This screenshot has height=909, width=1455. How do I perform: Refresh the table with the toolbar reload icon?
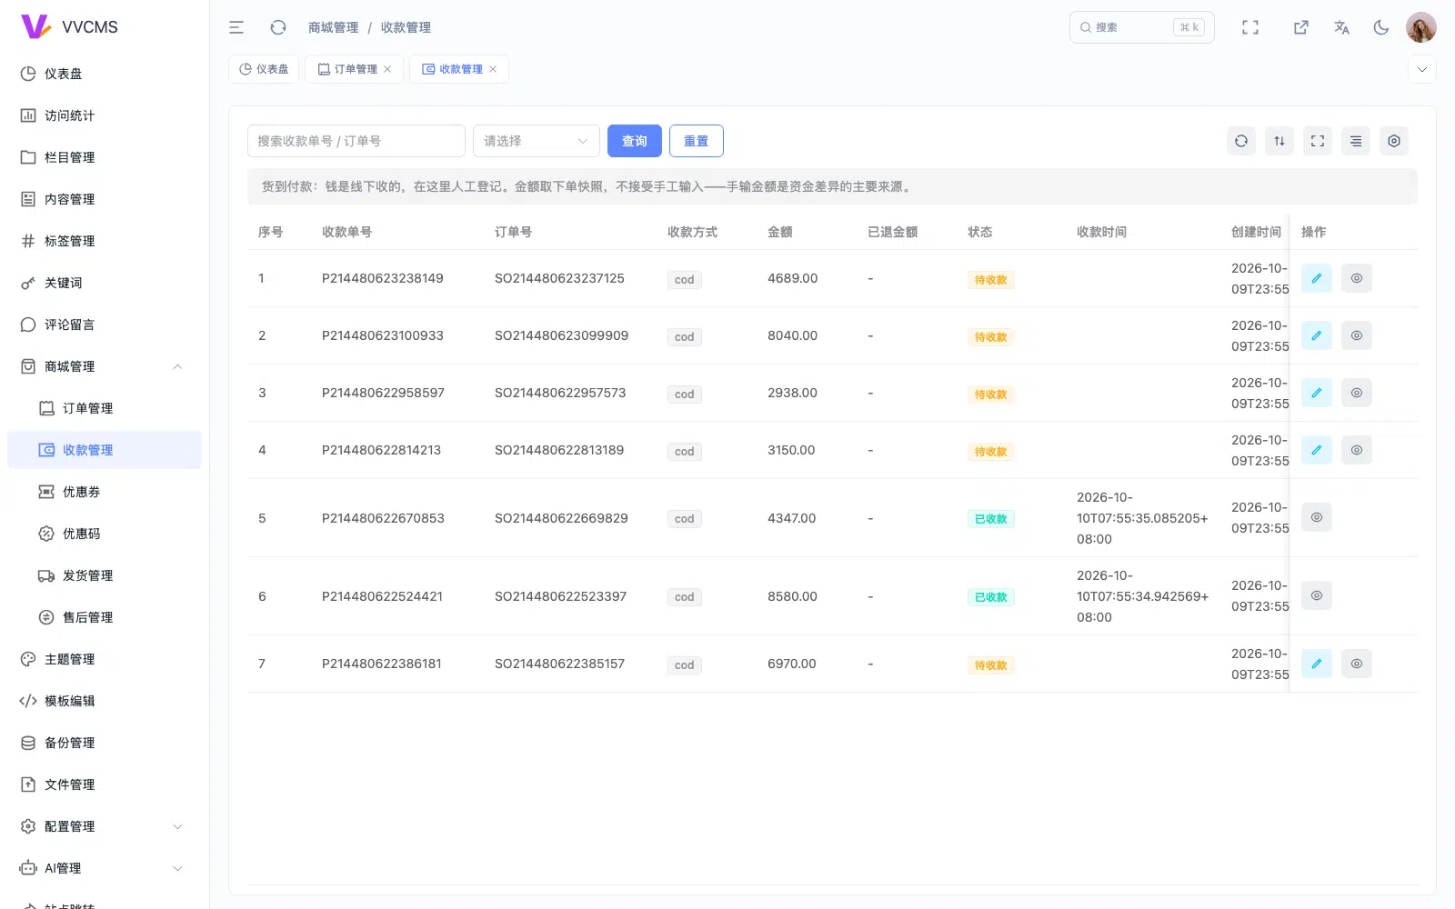(1241, 141)
